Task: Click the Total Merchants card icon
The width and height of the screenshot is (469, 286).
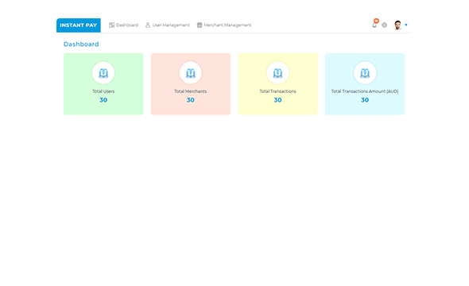Action: (x=191, y=73)
